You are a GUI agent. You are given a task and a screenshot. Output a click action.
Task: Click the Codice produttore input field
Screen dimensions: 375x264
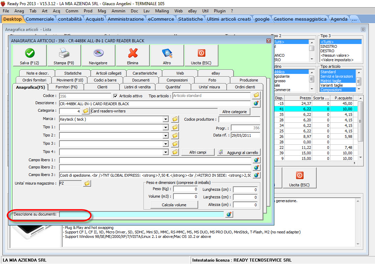[x=239, y=119]
